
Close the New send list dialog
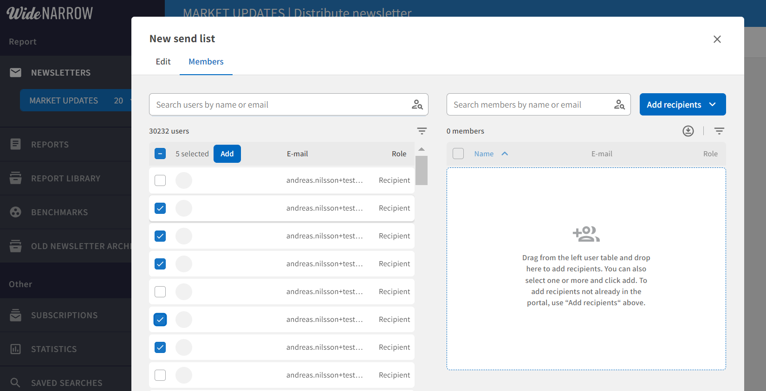click(x=717, y=39)
